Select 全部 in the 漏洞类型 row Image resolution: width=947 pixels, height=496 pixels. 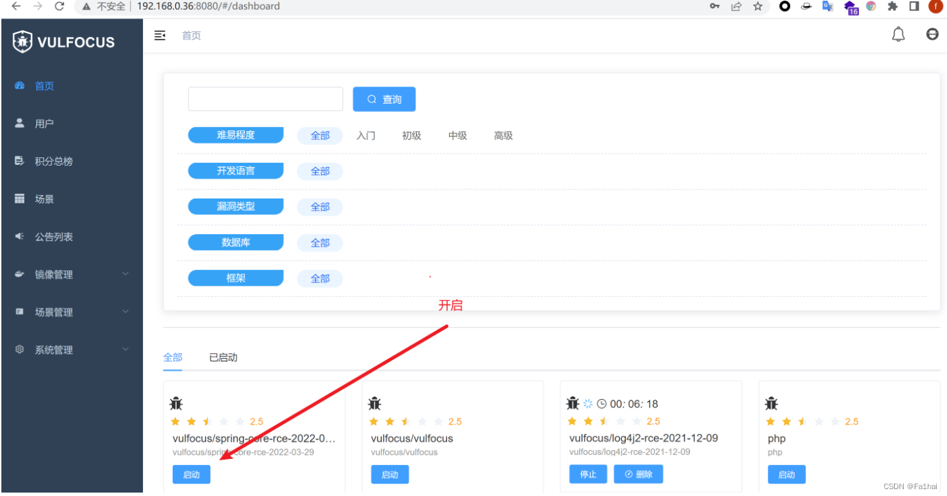click(320, 207)
